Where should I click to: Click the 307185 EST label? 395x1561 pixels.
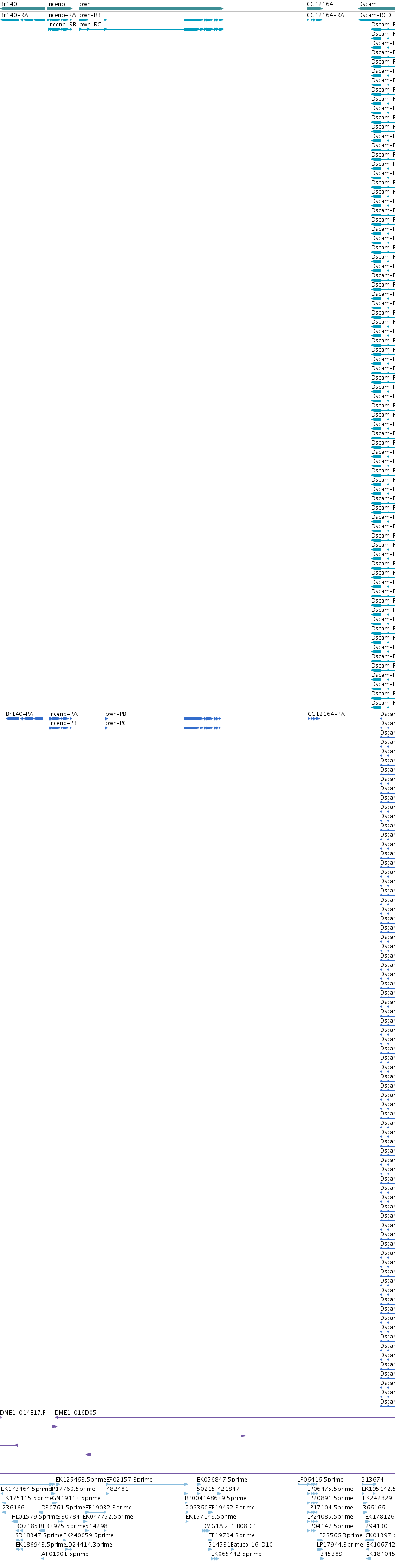26,1526
